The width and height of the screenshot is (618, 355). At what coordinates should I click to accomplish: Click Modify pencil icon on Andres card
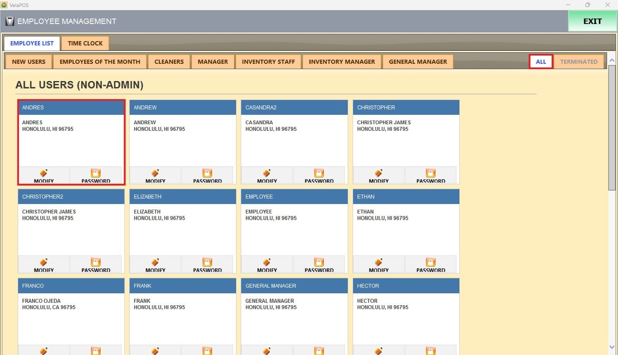coord(44,173)
